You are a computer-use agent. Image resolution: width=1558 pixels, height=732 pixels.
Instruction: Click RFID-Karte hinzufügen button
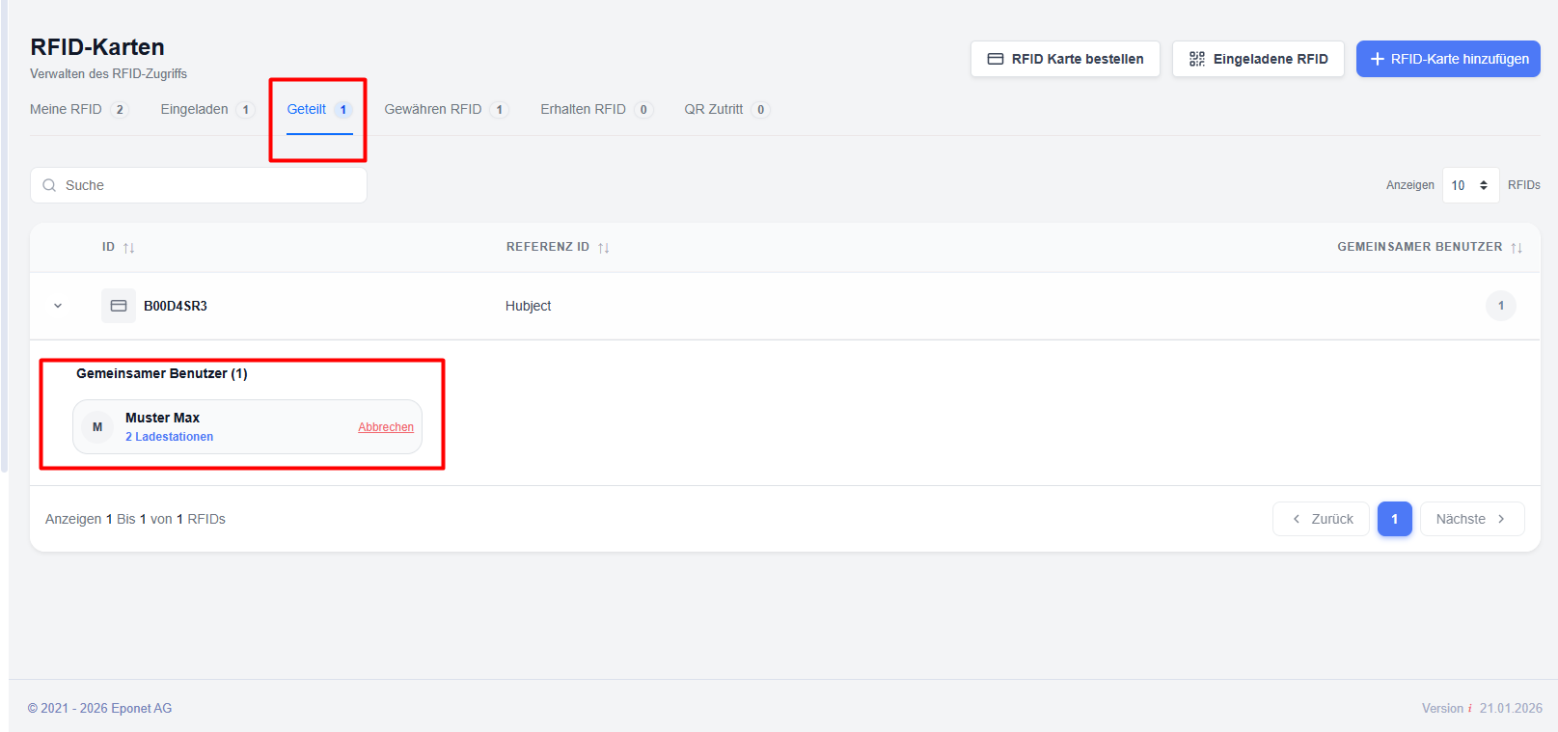coord(1448,59)
